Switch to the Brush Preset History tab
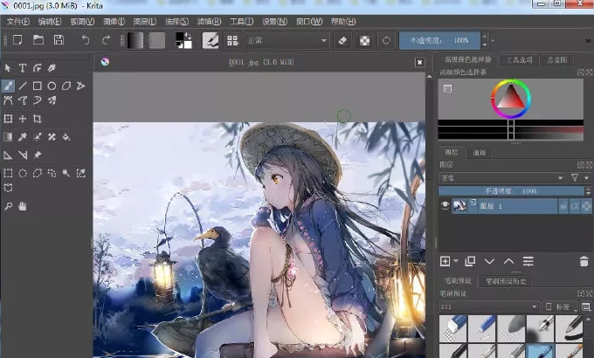This screenshot has width=594, height=358. click(x=506, y=281)
